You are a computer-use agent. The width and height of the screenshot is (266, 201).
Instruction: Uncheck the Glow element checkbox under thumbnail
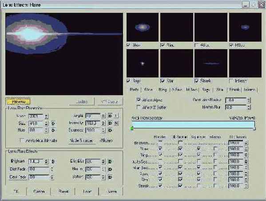pos(129,45)
